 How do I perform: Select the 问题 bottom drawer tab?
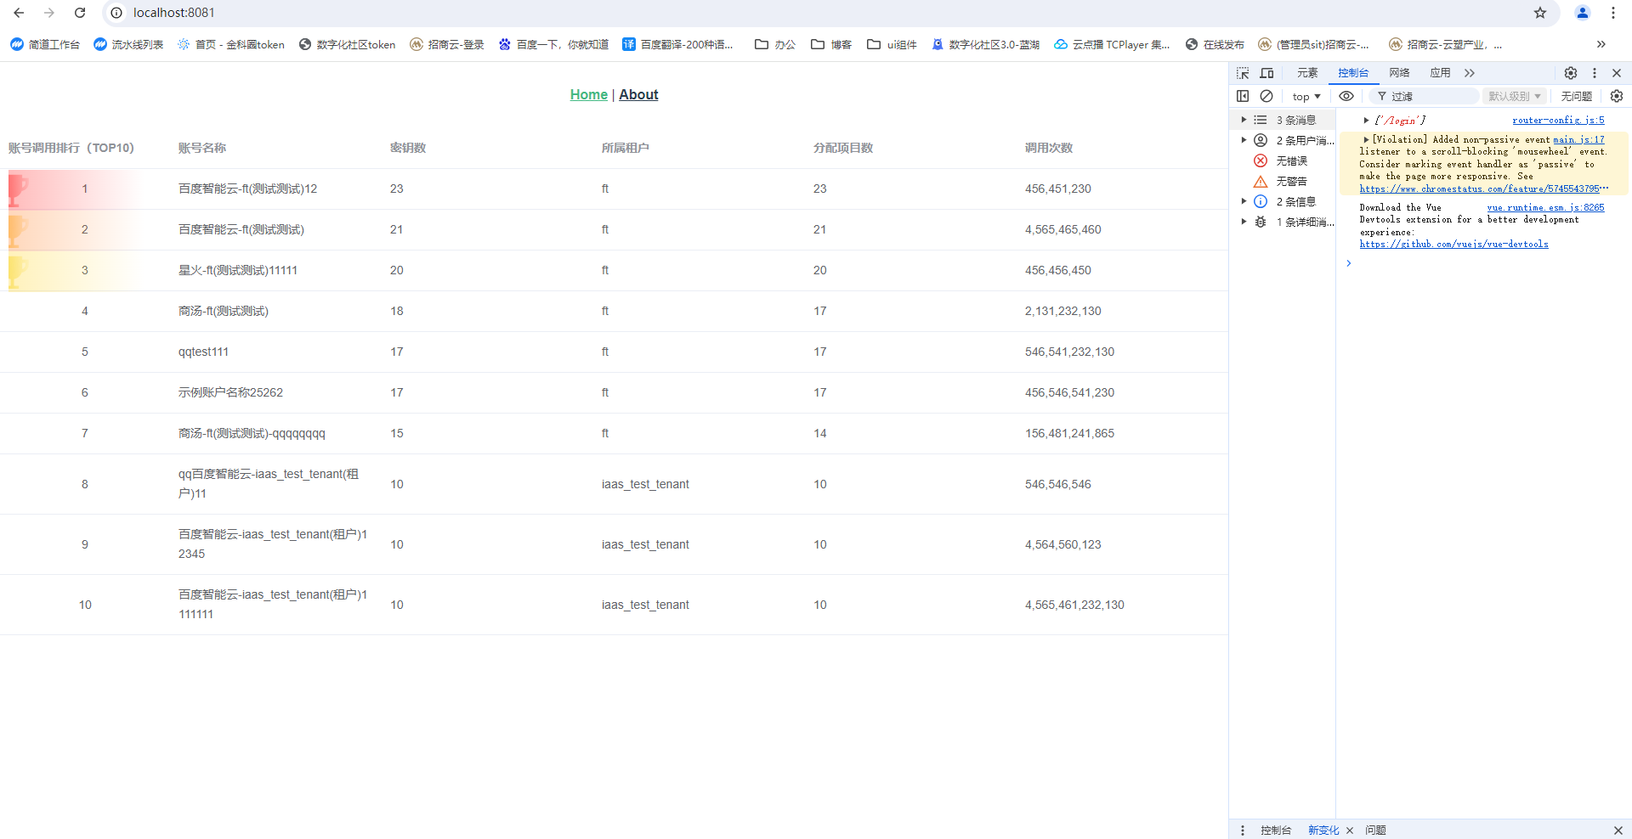pos(1375,830)
